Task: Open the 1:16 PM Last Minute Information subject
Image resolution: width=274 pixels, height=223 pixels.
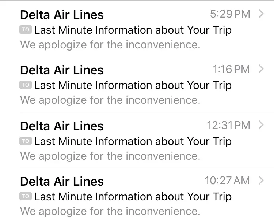Action: (133, 85)
